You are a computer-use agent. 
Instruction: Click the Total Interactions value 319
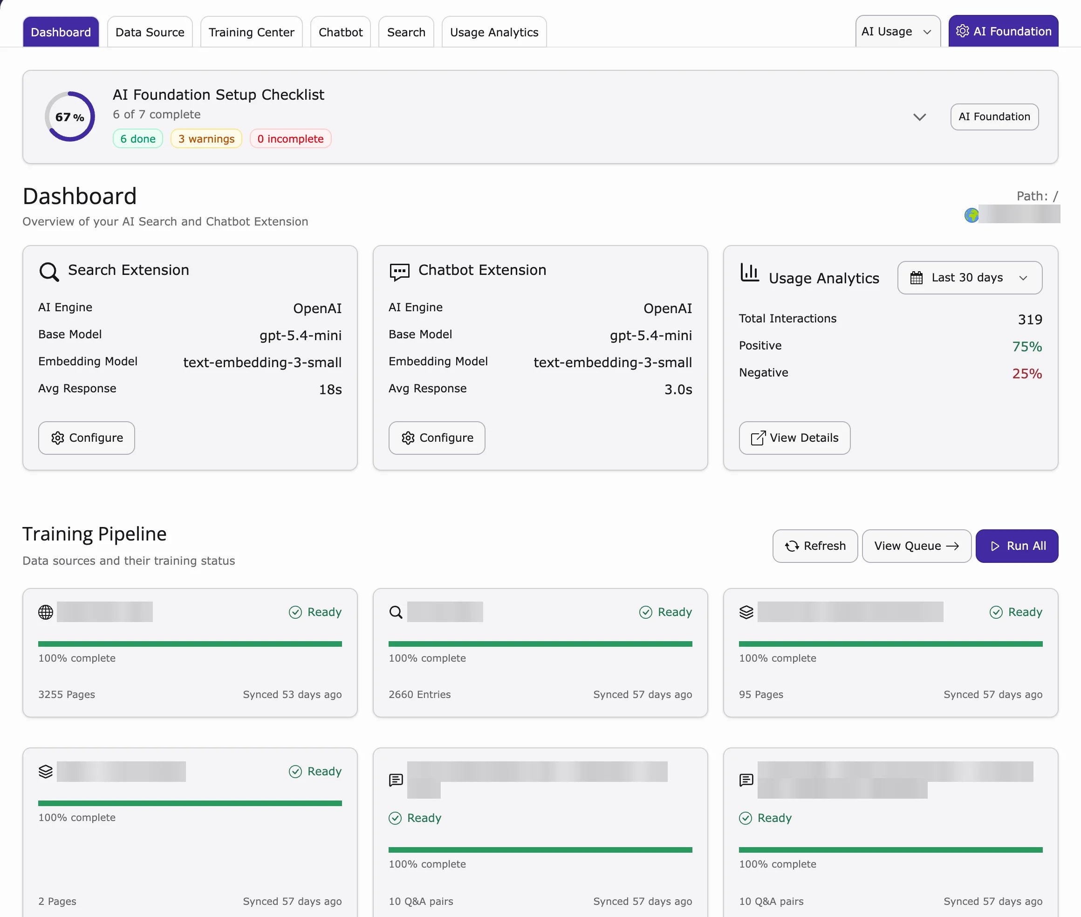coord(1030,319)
